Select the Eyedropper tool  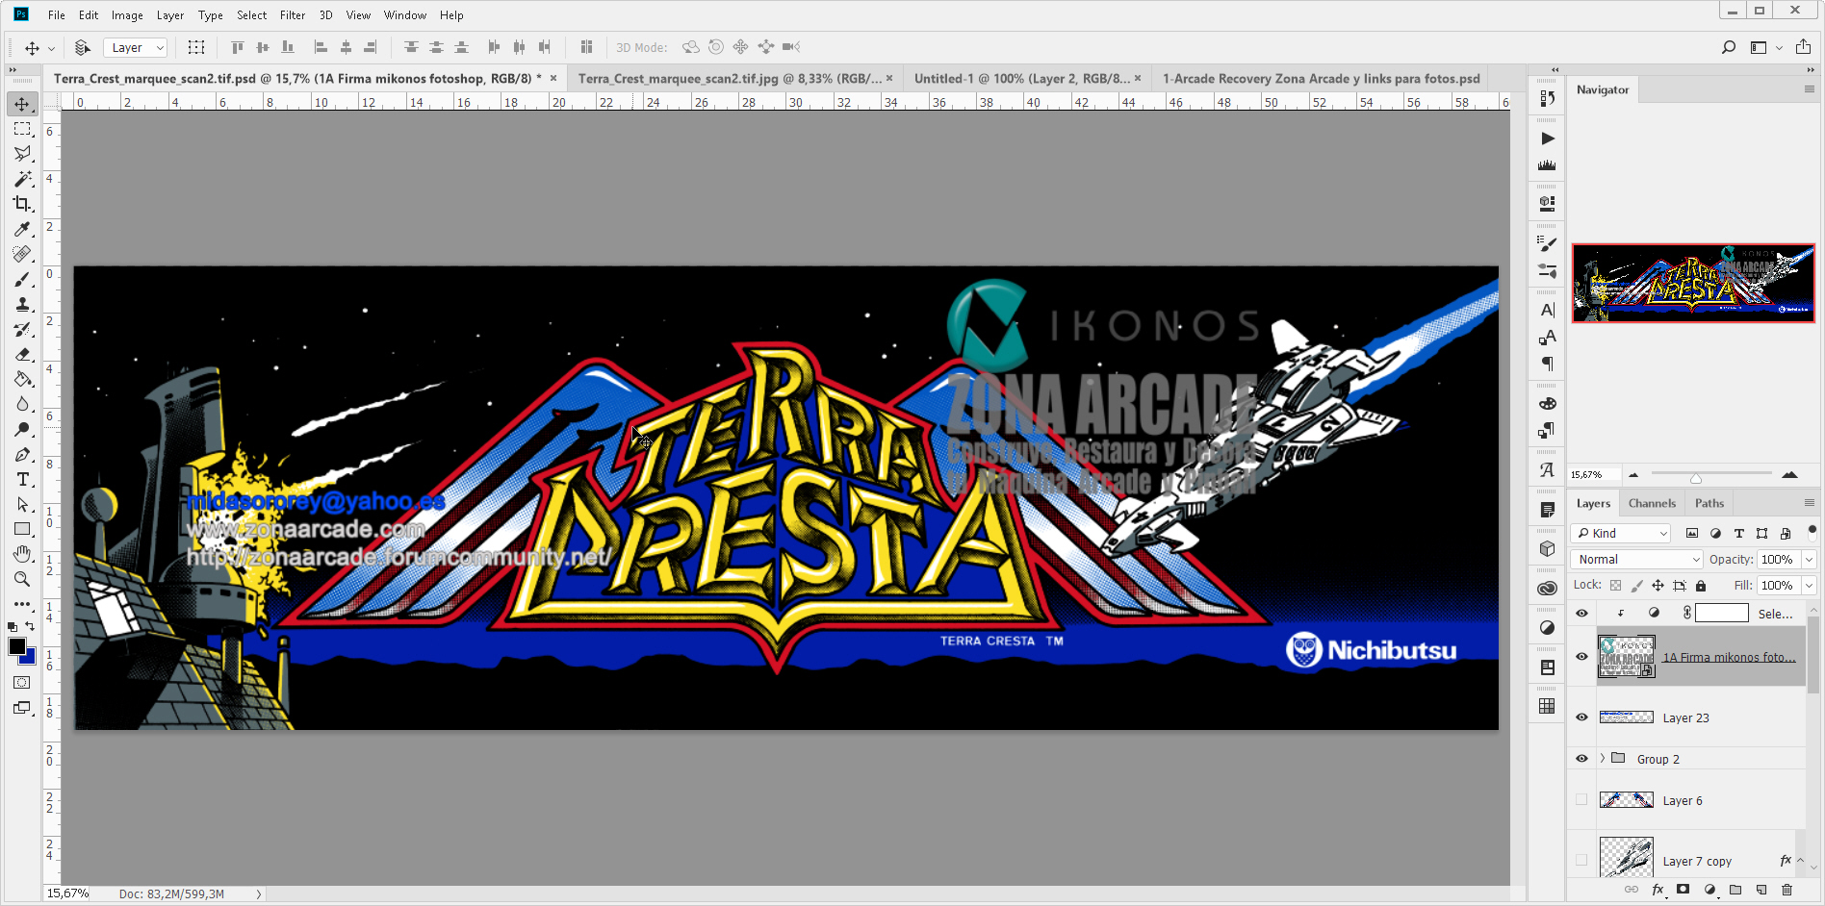tap(22, 229)
